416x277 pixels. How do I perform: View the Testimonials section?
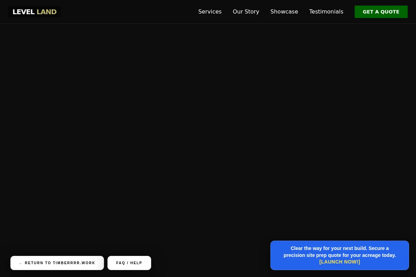326,12
